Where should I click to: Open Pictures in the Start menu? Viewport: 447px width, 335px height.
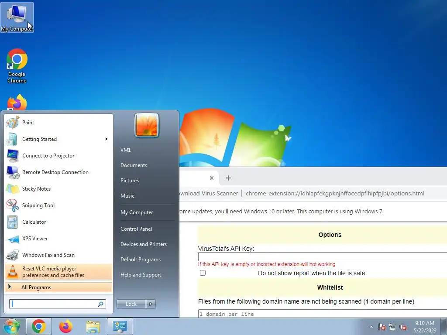point(130,180)
